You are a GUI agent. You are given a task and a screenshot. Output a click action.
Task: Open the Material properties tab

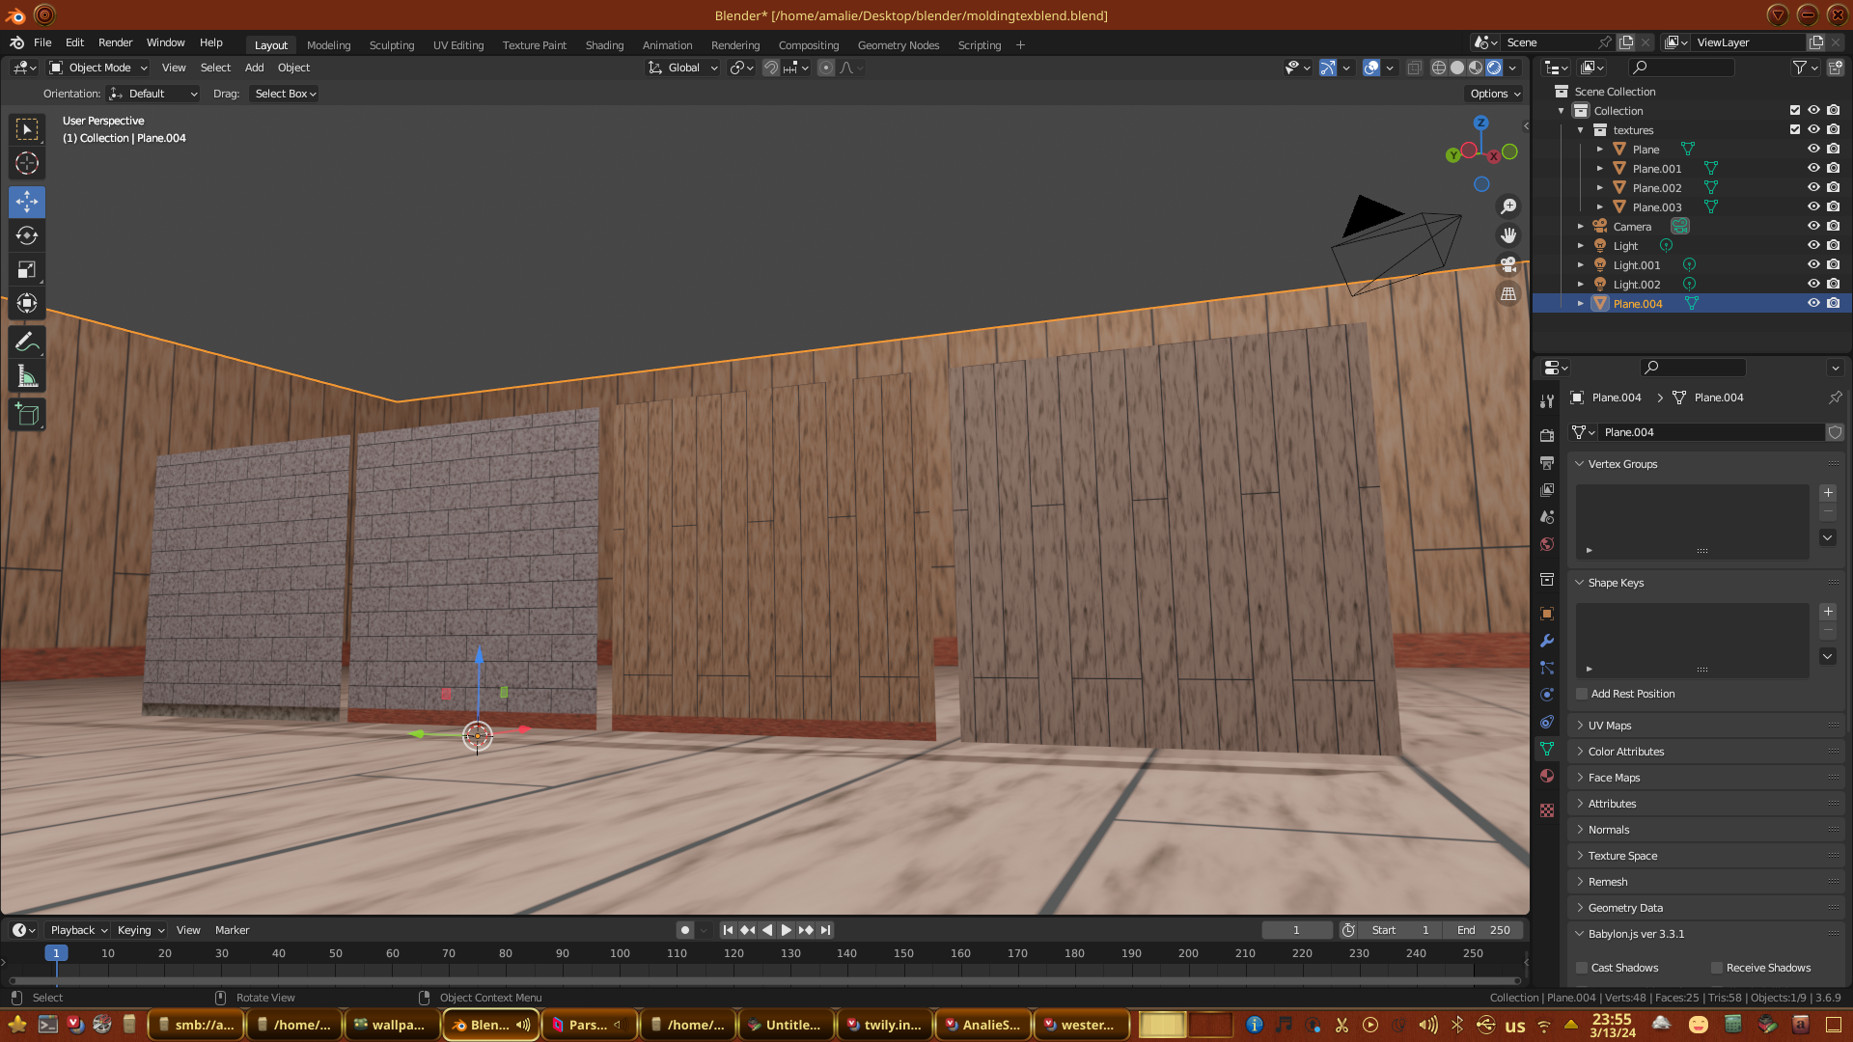(x=1547, y=777)
